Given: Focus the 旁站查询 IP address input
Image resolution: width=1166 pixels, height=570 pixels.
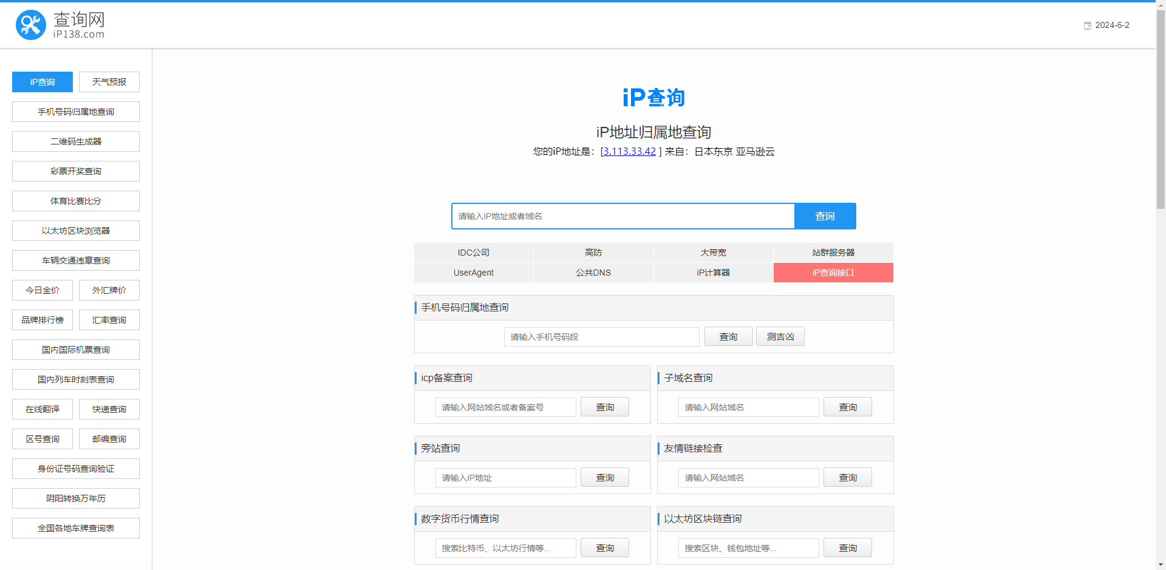Looking at the screenshot, I should [x=505, y=478].
